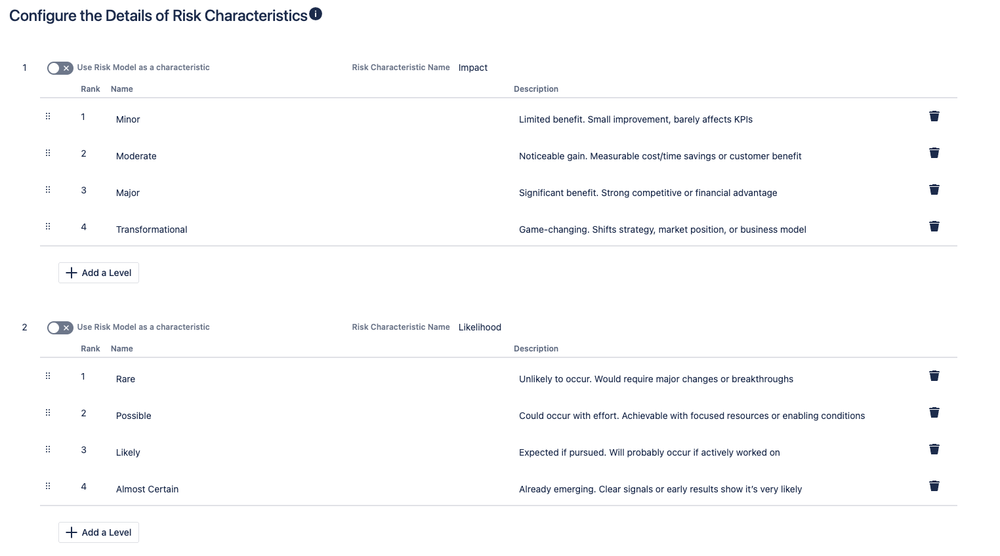Add a Level to the Impact characteristic
1000x556 pixels.
coord(98,273)
